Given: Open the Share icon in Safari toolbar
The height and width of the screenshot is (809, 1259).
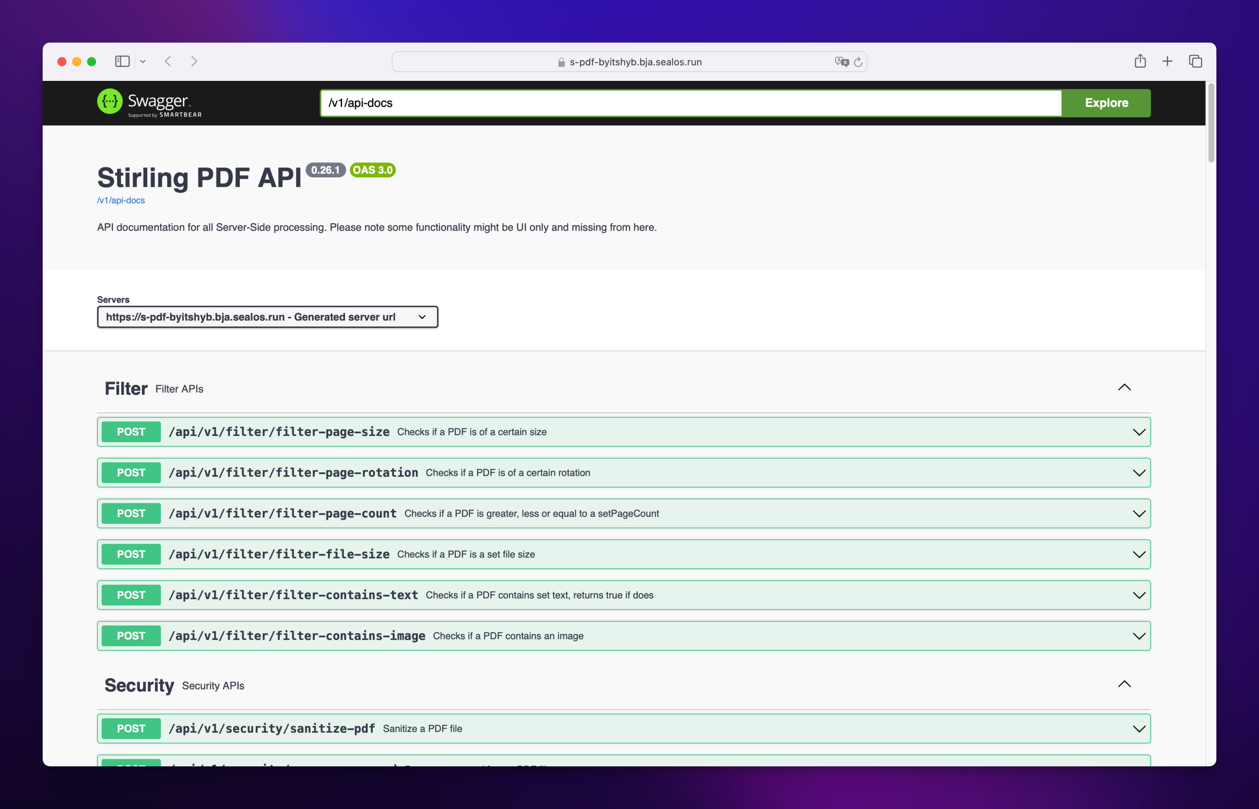Looking at the screenshot, I should tap(1140, 61).
